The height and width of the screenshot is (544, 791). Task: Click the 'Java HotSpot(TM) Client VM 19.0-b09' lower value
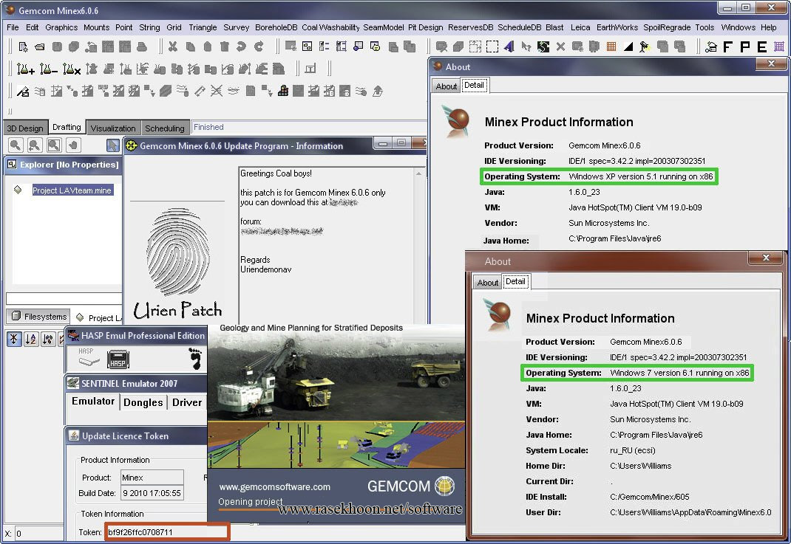(x=676, y=404)
